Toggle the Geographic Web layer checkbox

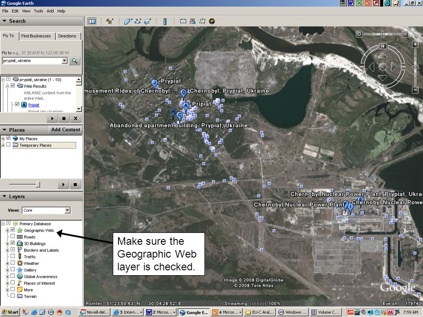(13, 230)
